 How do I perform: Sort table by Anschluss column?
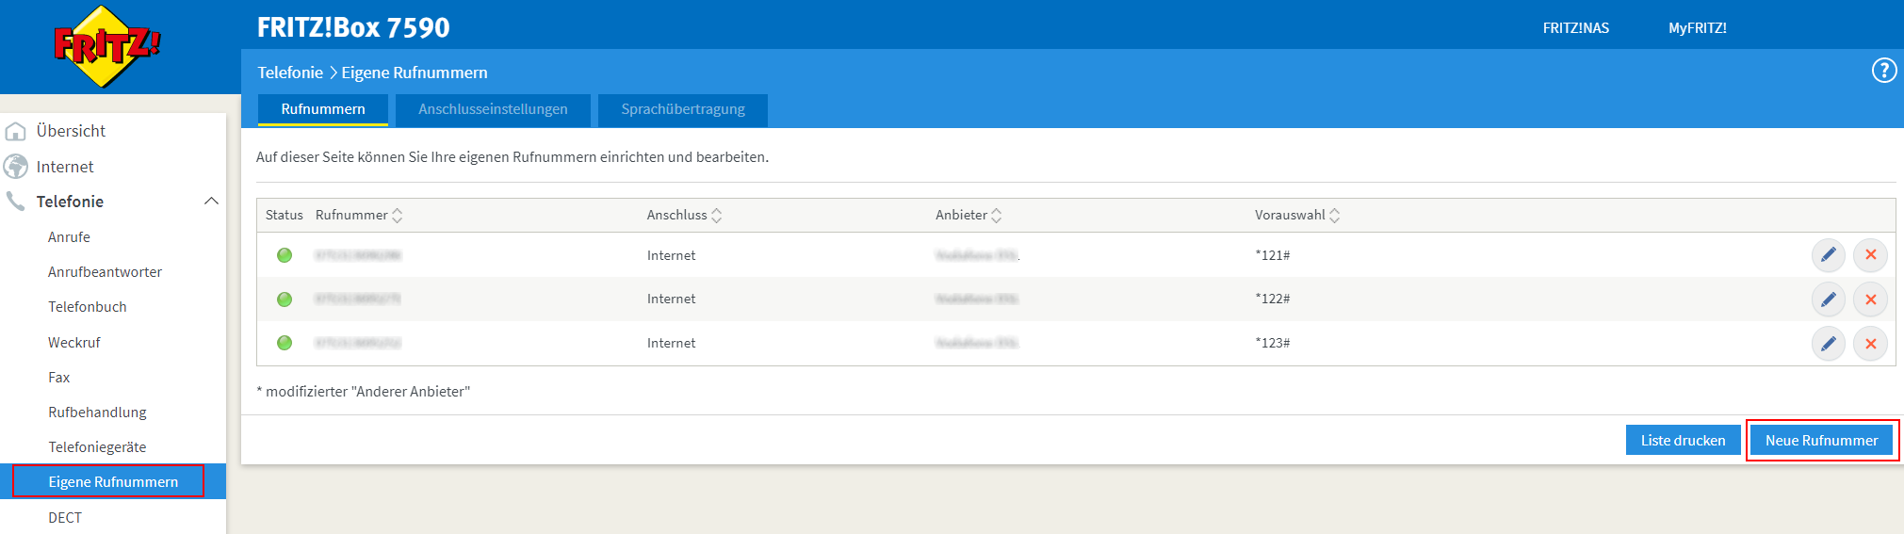point(716,216)
